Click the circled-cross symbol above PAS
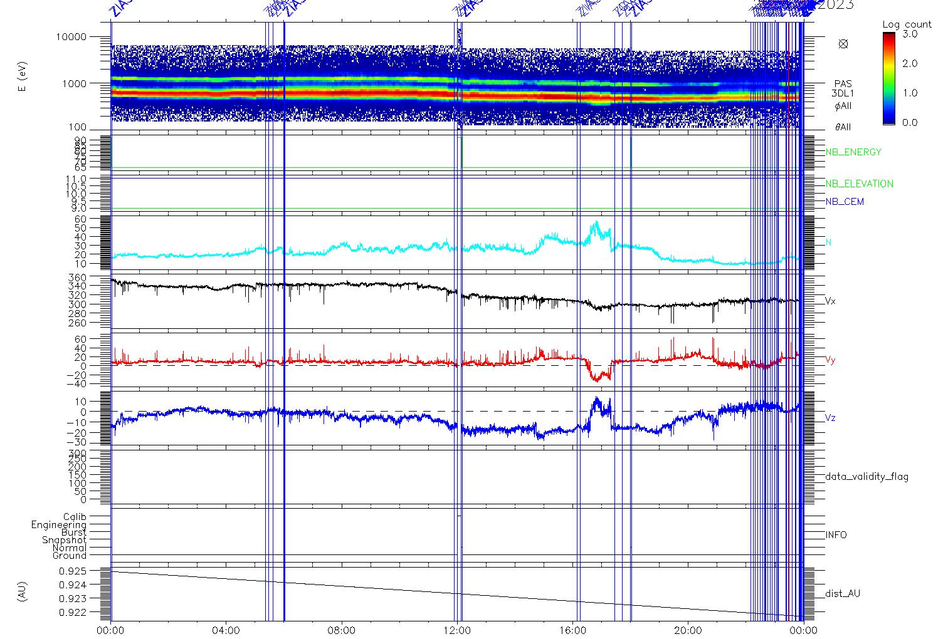 (843, 44)
